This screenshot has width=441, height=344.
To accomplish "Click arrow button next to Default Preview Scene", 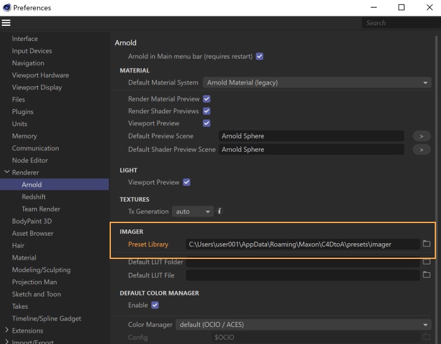I will pyautogui.click(x=421, y=136).
